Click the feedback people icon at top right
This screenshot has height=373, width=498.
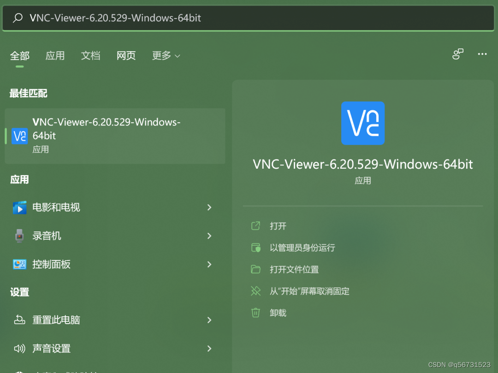pos(458,54)
